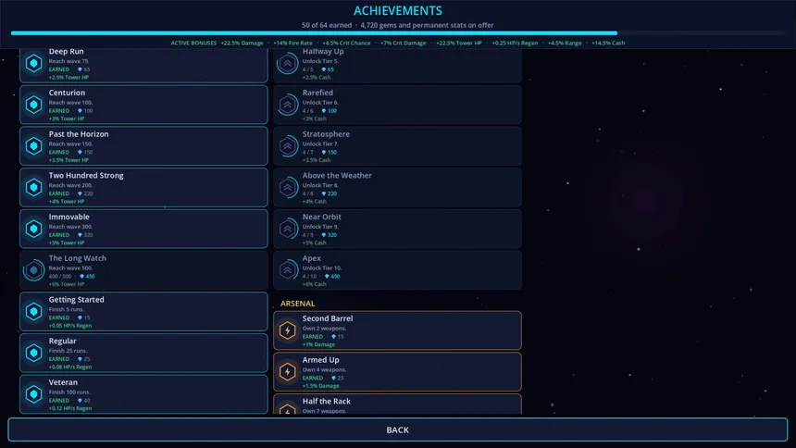Click 'Unlock Tier 10.' description text

(x=322, y=268)
